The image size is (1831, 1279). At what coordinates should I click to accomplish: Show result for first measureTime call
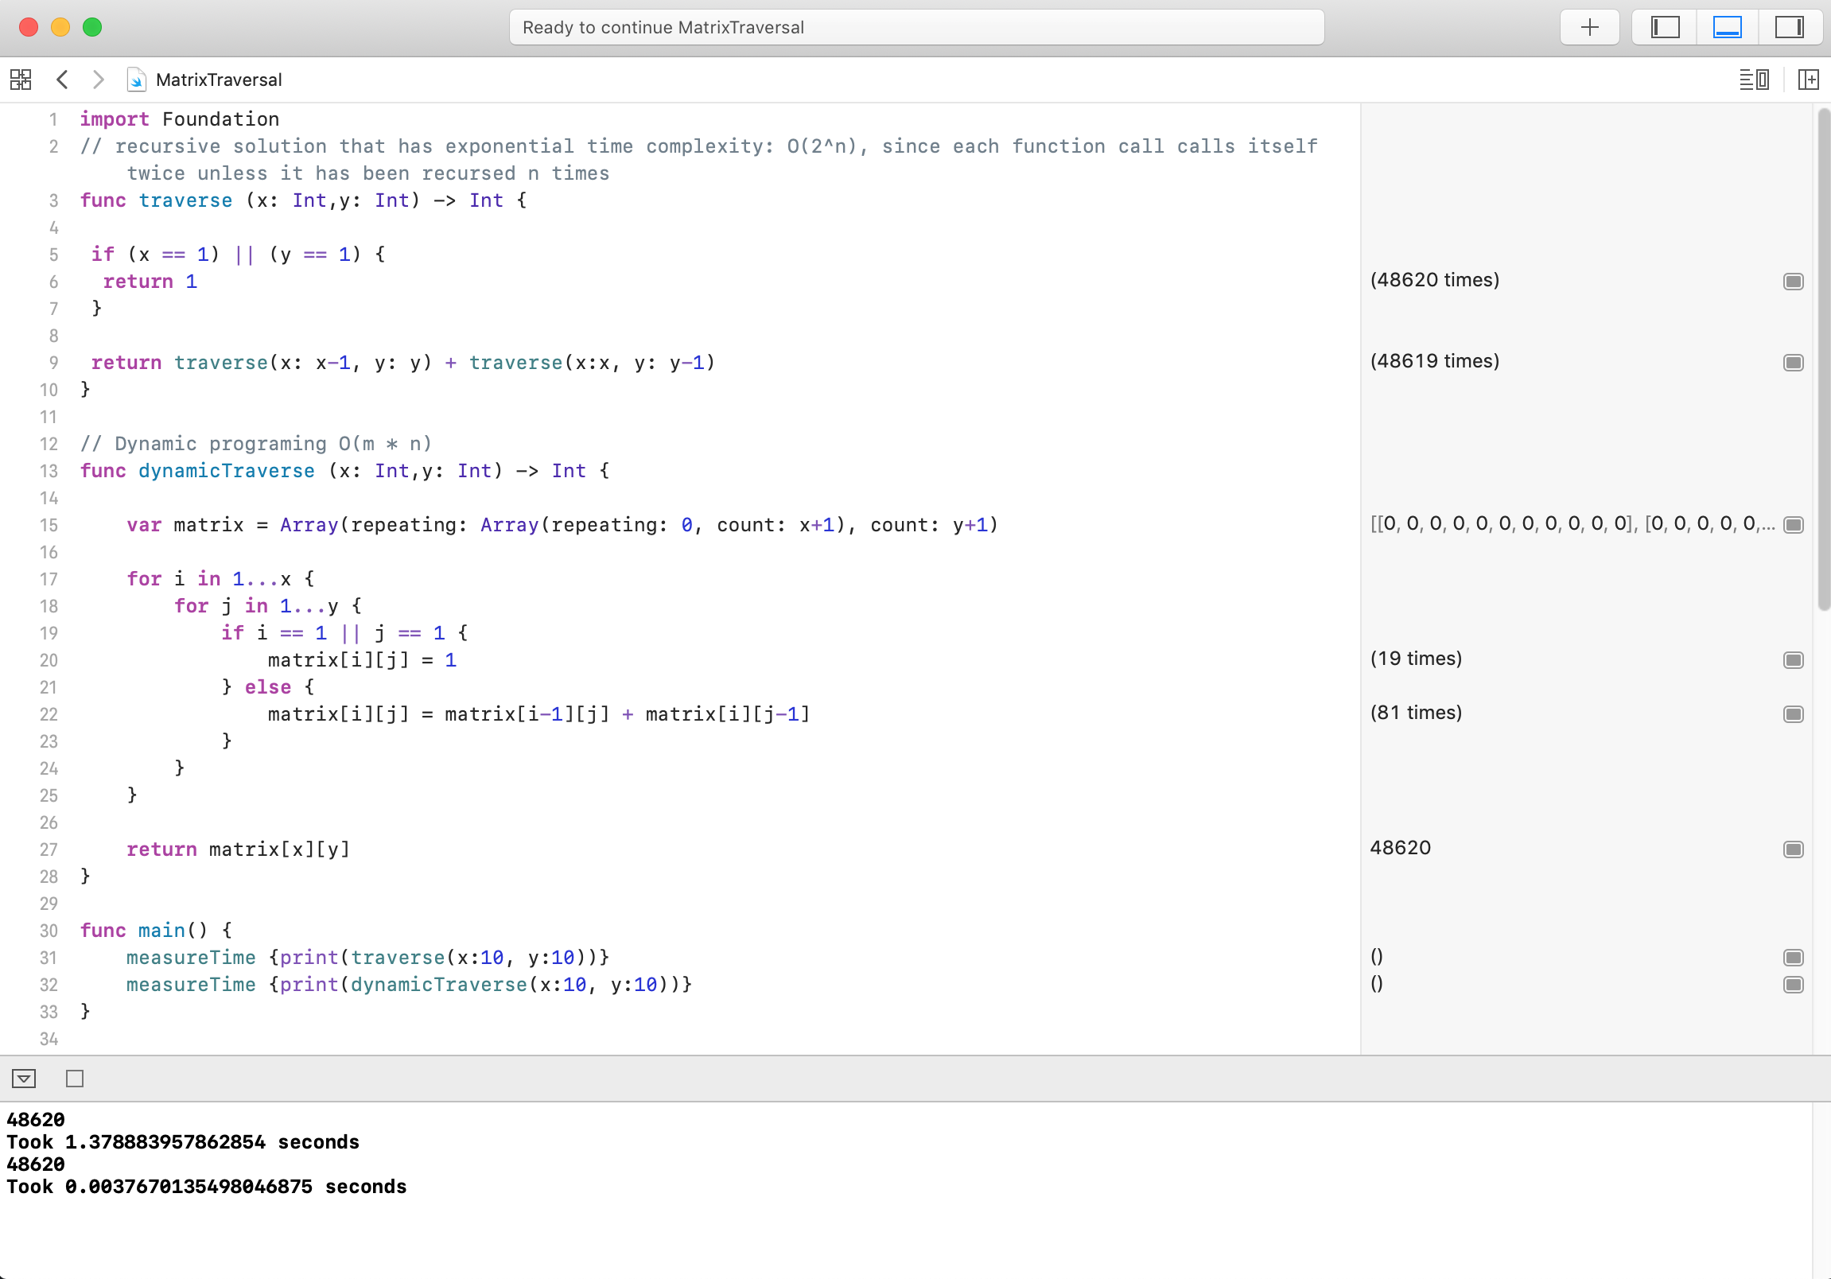[x=1793, y=958]
